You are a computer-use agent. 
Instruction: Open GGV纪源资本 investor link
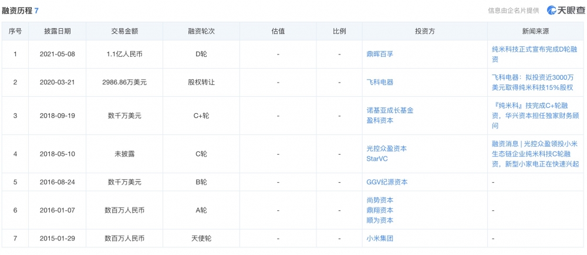coord(387,182)
